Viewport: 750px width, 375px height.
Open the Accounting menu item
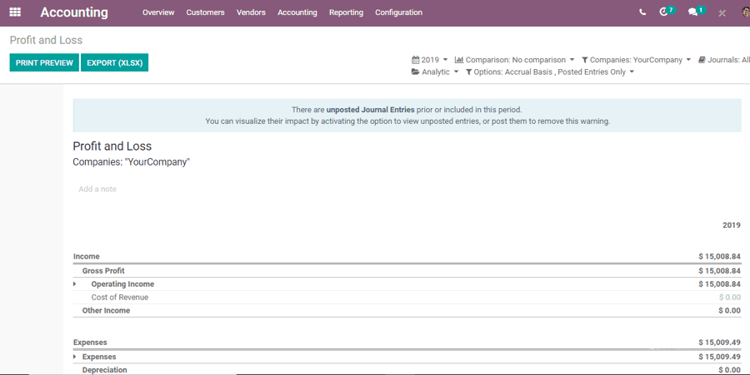297,12
